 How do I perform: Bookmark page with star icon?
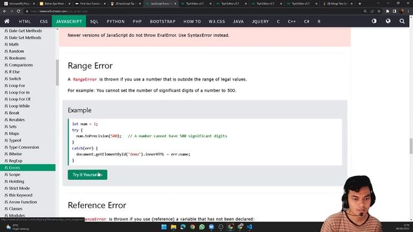379,12
